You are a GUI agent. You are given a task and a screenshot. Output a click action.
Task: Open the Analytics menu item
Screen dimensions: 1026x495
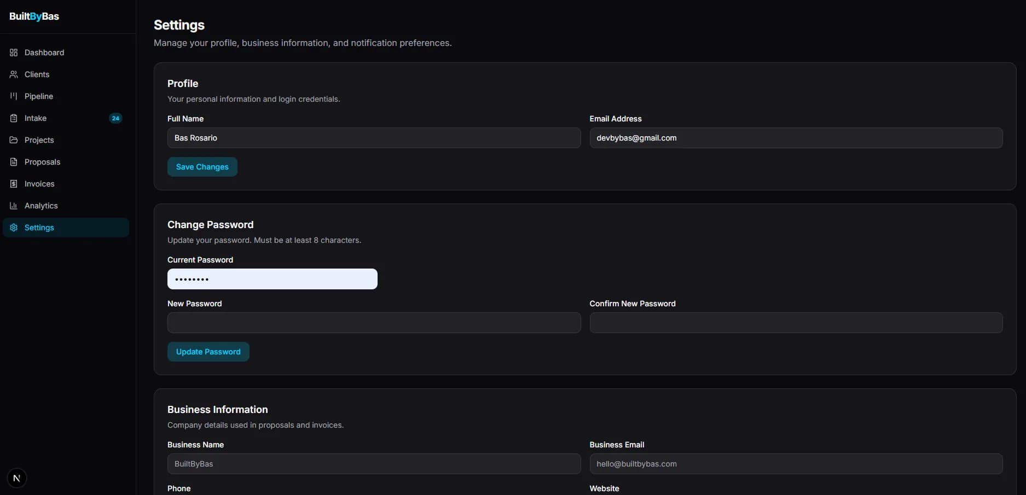(41, 206)
